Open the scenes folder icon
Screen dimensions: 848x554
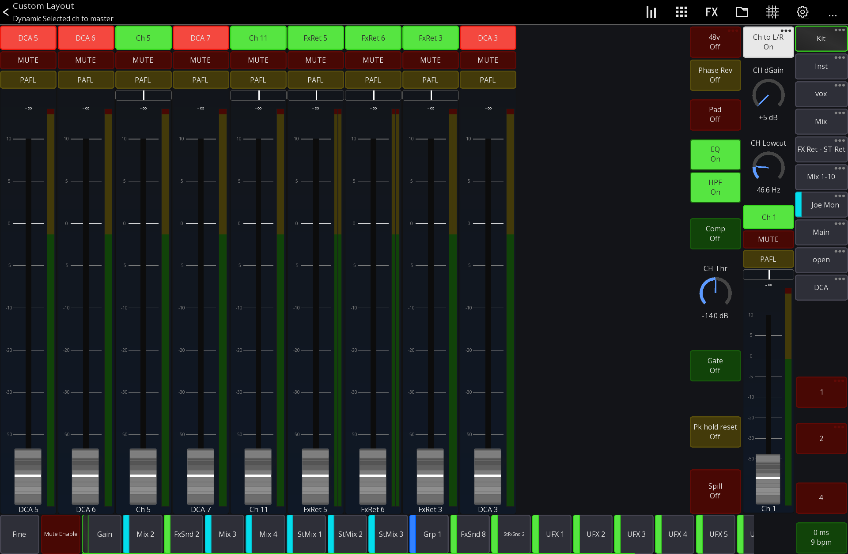[742, 12]
